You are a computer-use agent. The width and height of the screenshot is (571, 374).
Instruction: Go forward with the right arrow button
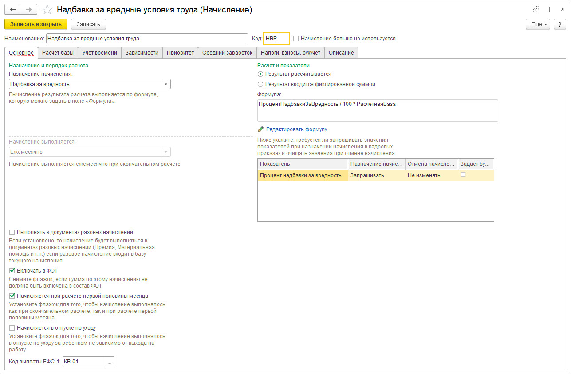click(29, 9)
